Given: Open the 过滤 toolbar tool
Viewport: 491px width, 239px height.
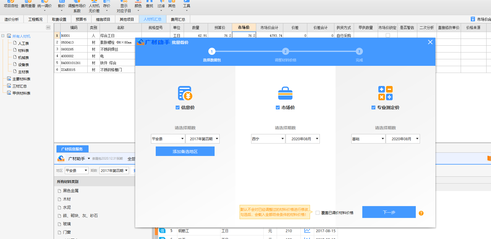Looking at the screenshot, I should (x=161, y=6).
